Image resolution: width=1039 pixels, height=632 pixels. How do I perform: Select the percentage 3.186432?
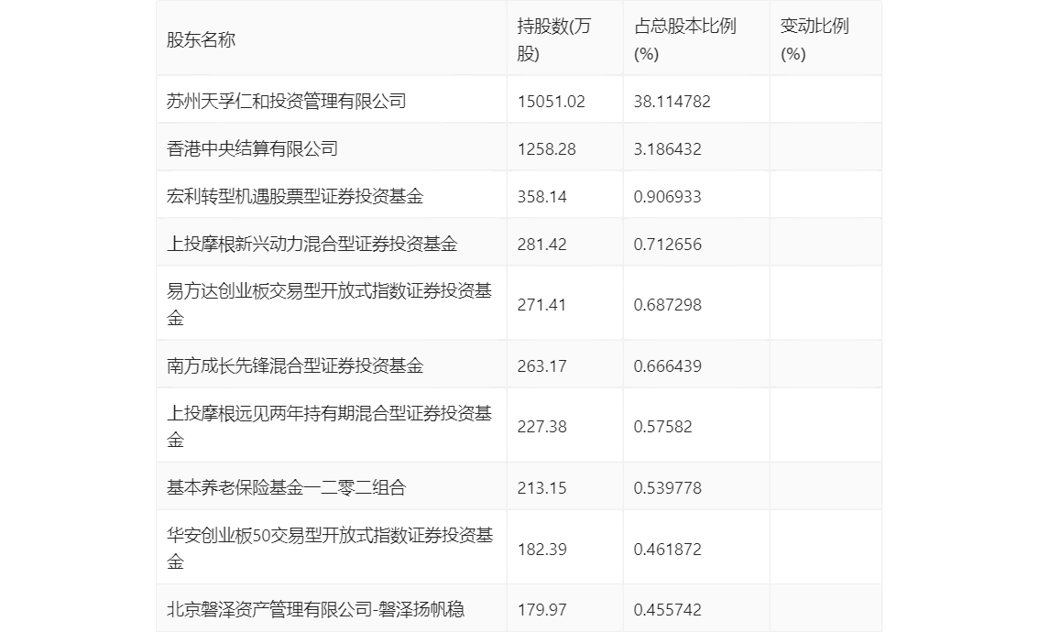[x=667, y=149]
